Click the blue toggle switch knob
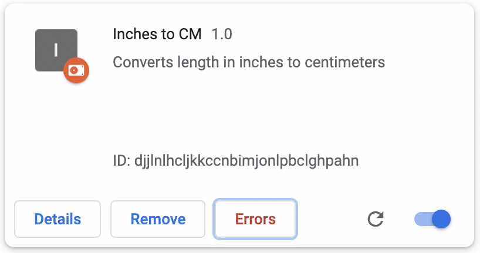The height and width of the screenshot is (253, 480). 441,220
